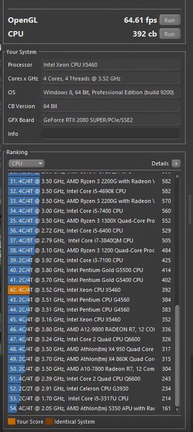The image size is (193, 432).
Task: Select rank 32 Intel Core i5-4690K row
Action: [90, 191]
